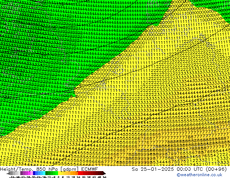The height and width of the screenshot is (178, 230).
Task: Pick the bright yellow swatch in the legend
Action: pos(59,173)
